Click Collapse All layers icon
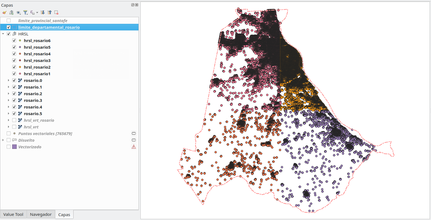The width and height of the screenshot is (431, 220). [49, 12]
